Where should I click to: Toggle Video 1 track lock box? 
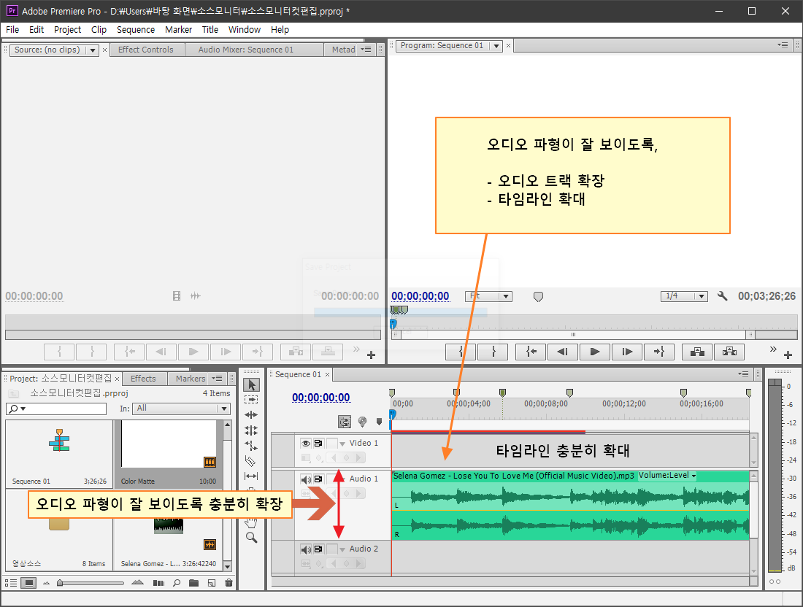coord(332,444)
